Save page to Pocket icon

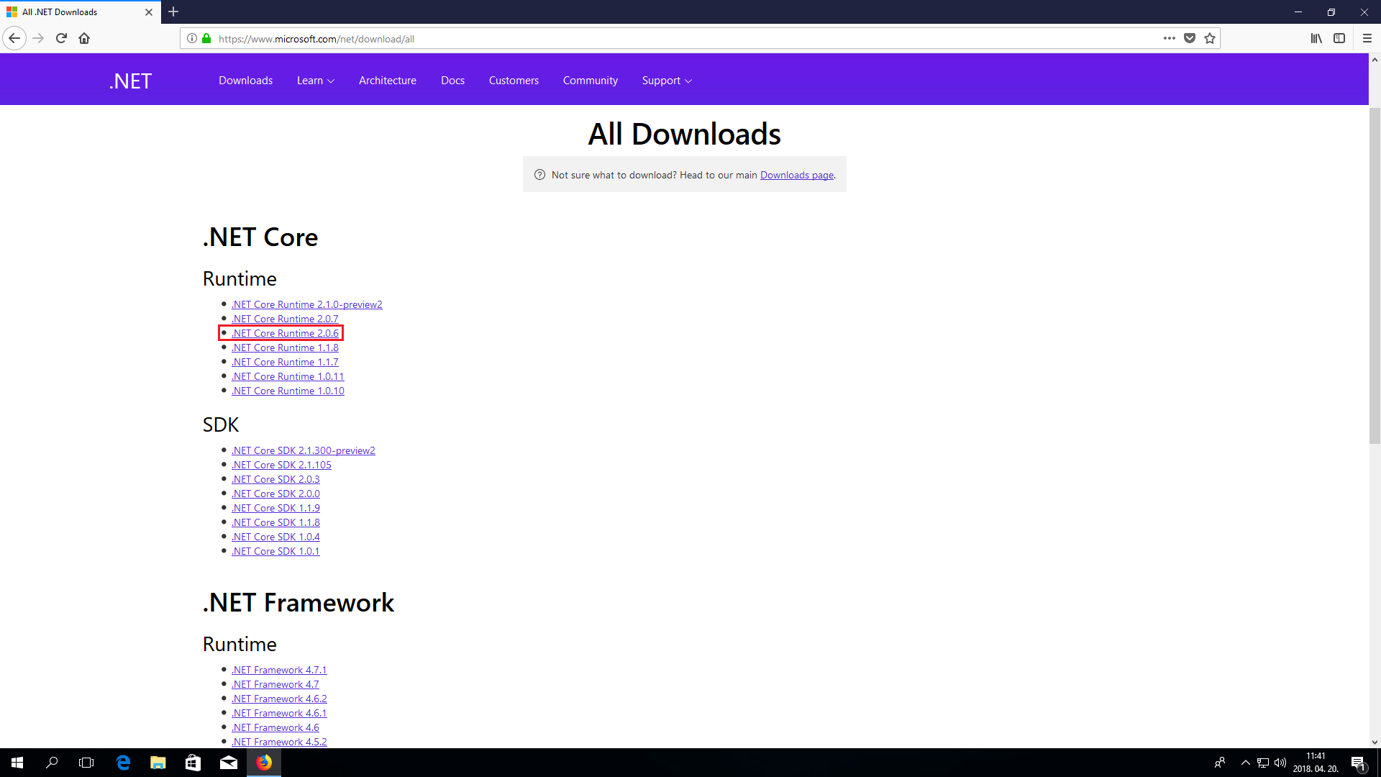click(1190, 38)
